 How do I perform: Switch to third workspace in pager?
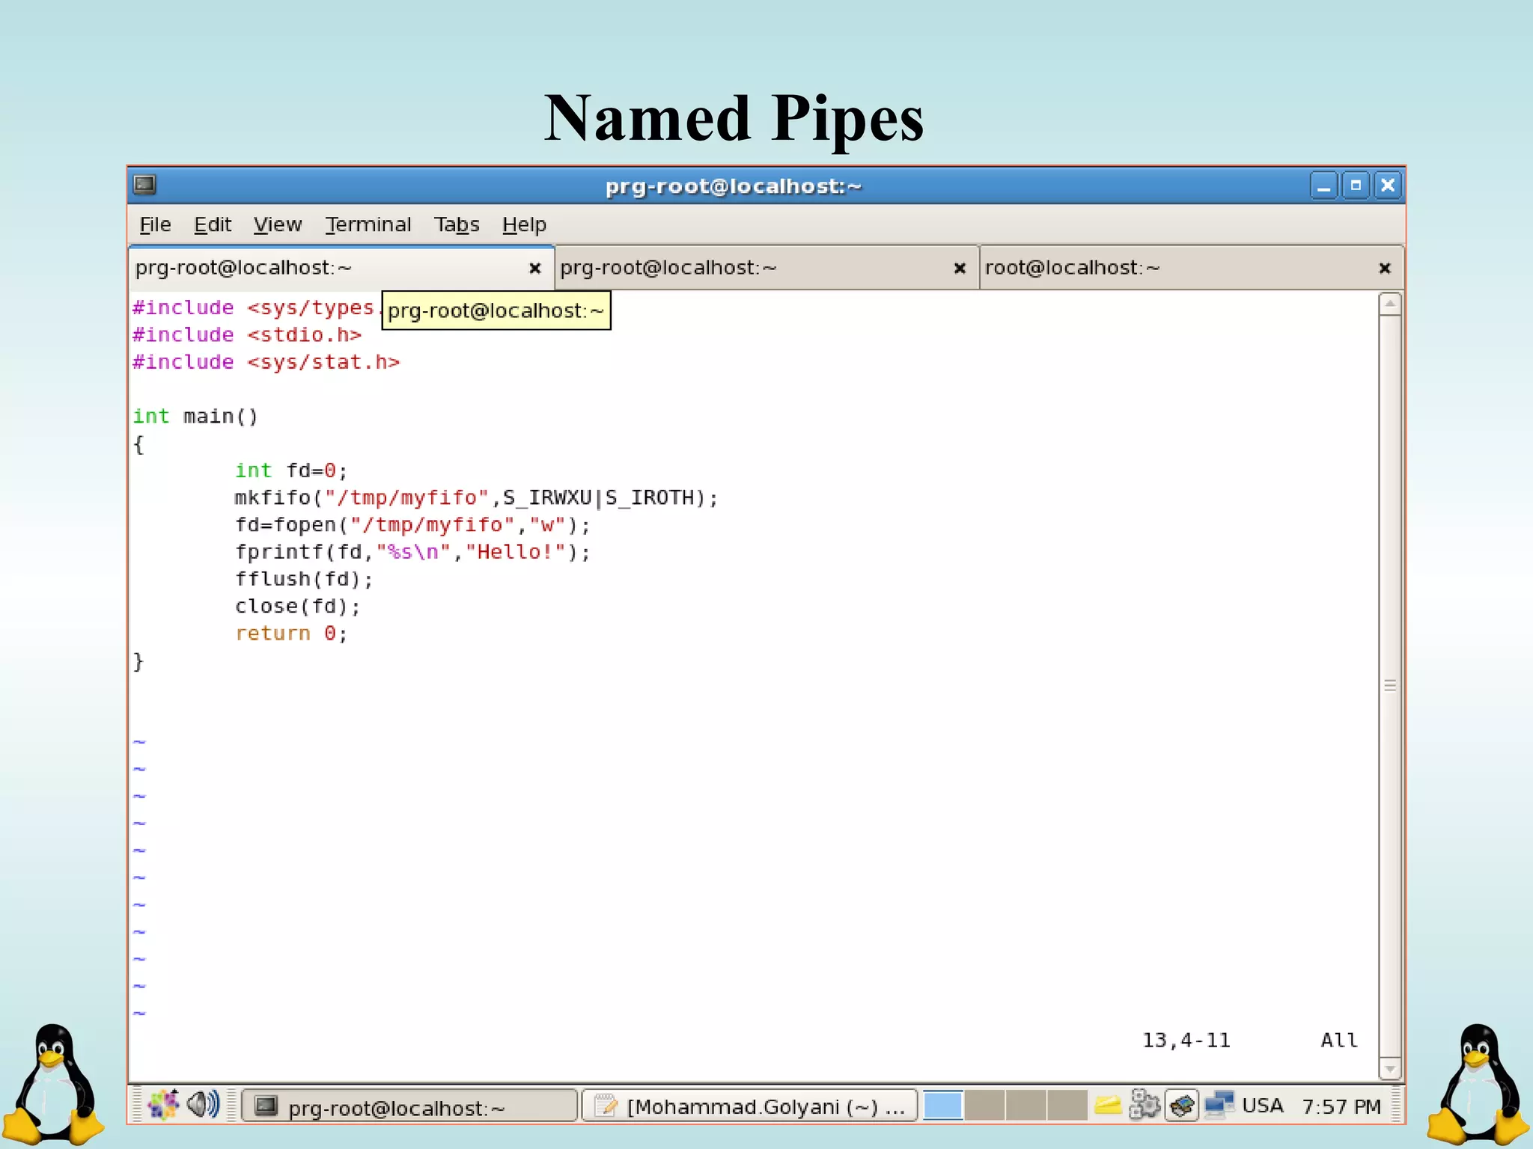click(1025, 1106)
